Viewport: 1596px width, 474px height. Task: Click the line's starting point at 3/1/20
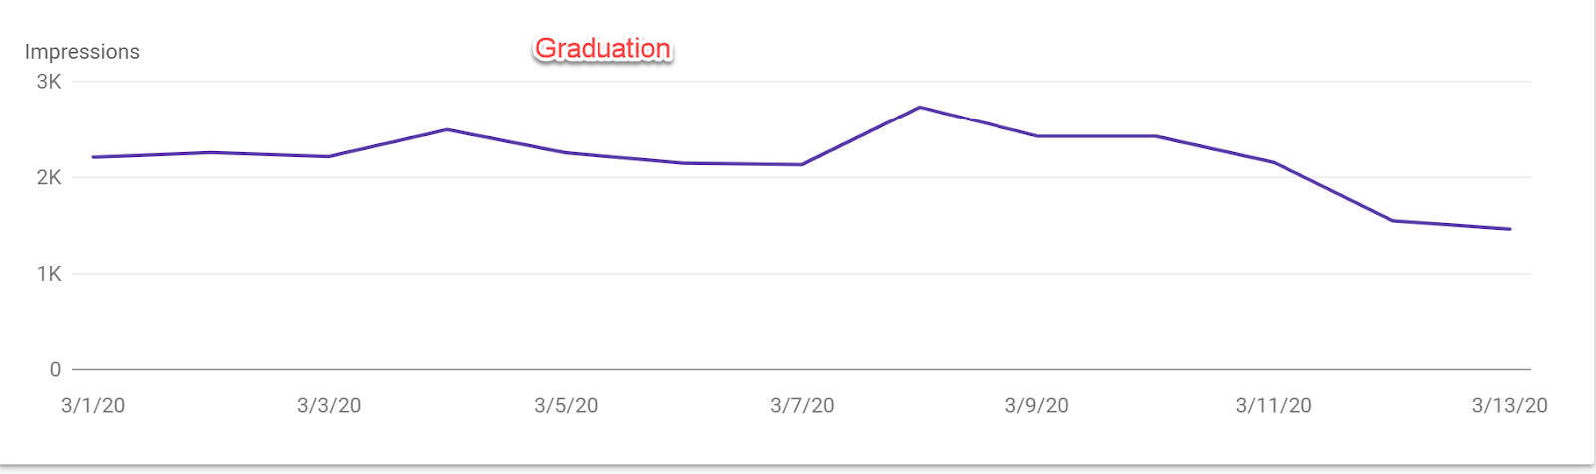click(x=93, y=157)
